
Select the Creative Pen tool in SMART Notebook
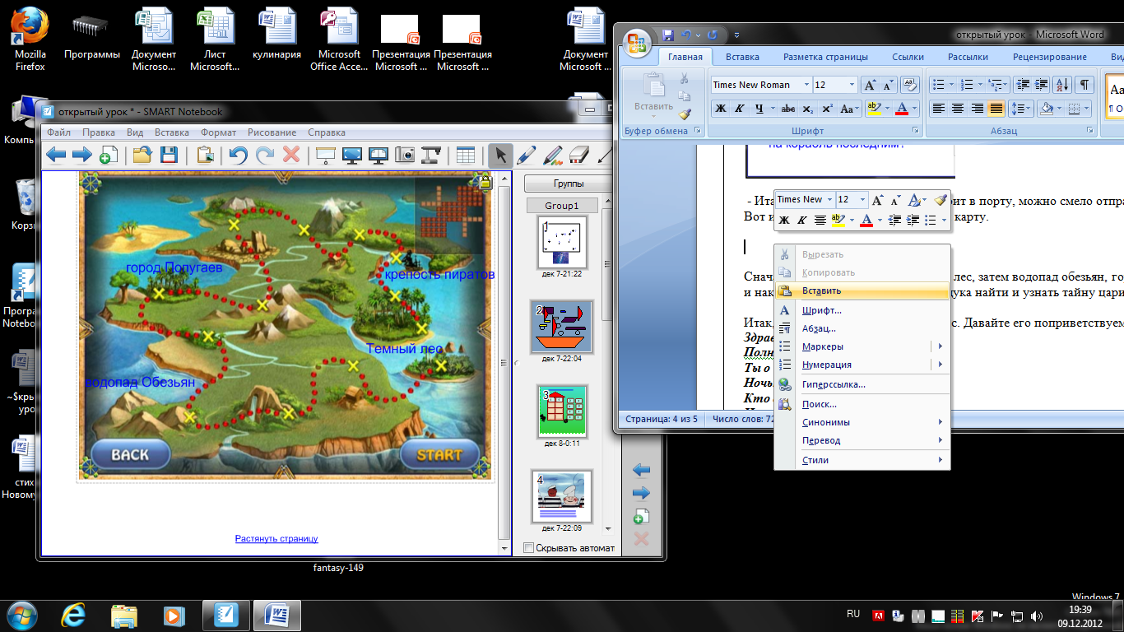pyautogui.click(x=553, y=155)
